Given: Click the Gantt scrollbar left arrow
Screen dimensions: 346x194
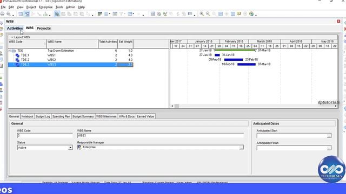Looking at the screenshot, I should pos(172,106).
